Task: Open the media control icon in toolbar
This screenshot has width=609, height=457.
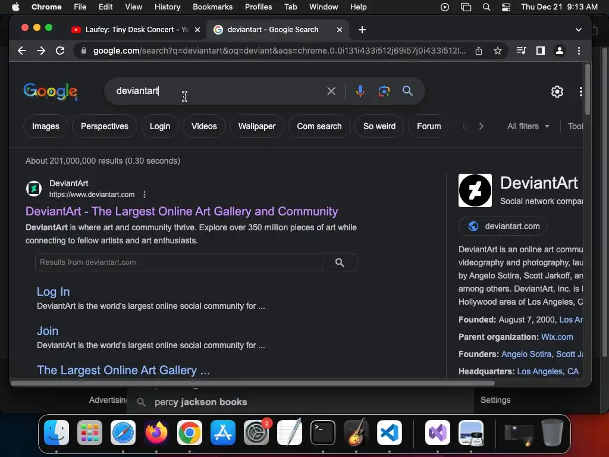Action: tap(521, 51)
